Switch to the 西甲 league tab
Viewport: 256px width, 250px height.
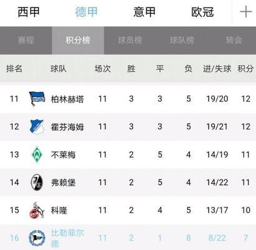(x=29, y=12)
